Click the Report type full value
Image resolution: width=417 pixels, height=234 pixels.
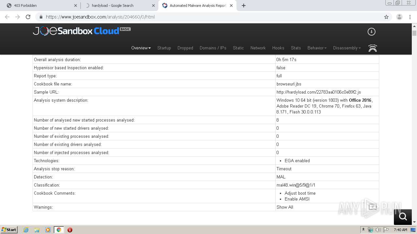click(x=279, y=76)
